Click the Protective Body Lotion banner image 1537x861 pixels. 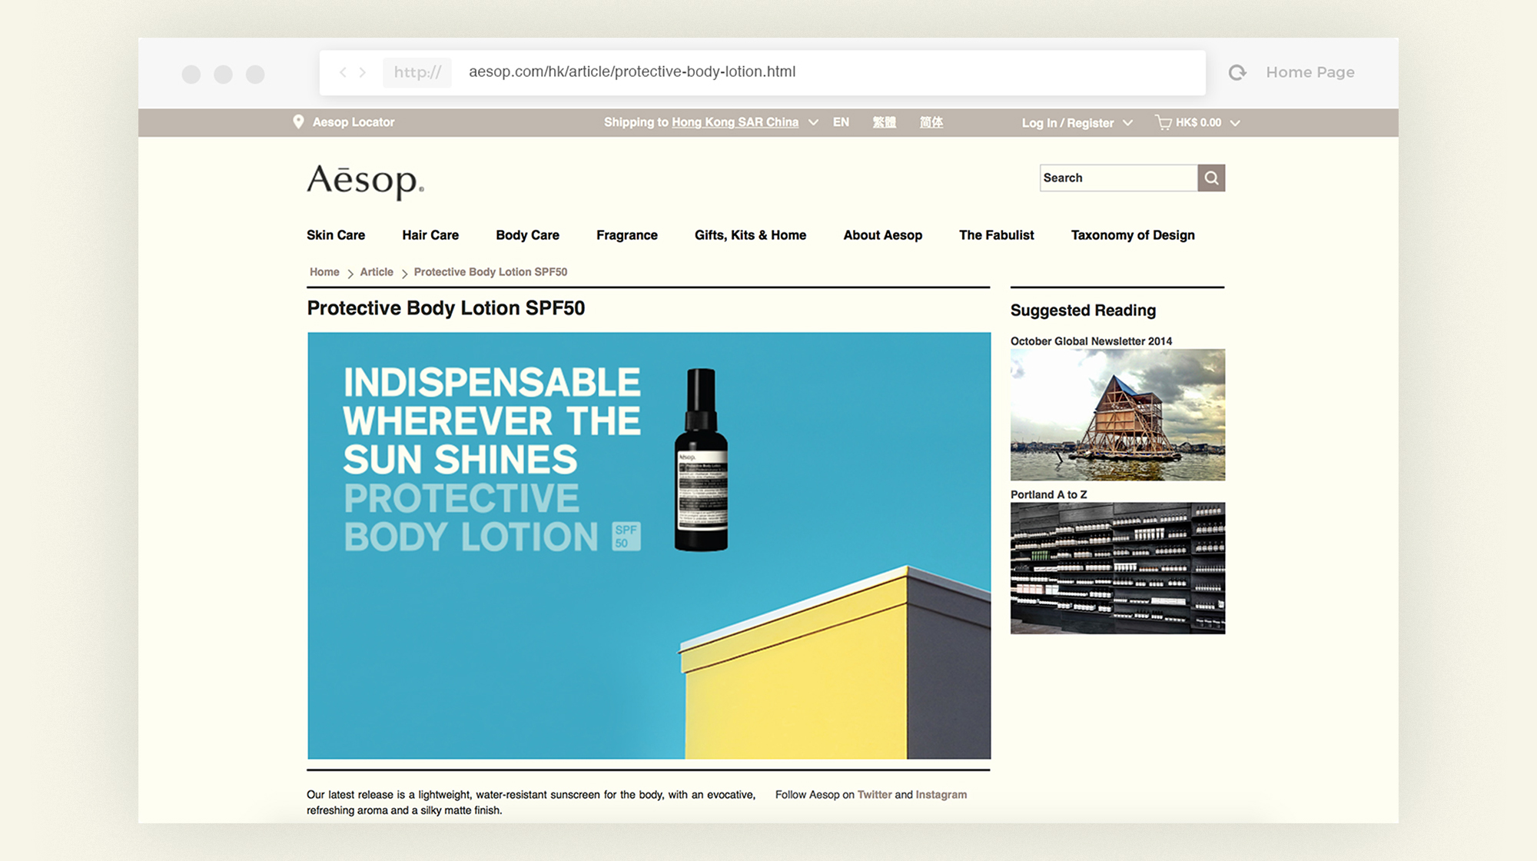(x=649, y=546)
